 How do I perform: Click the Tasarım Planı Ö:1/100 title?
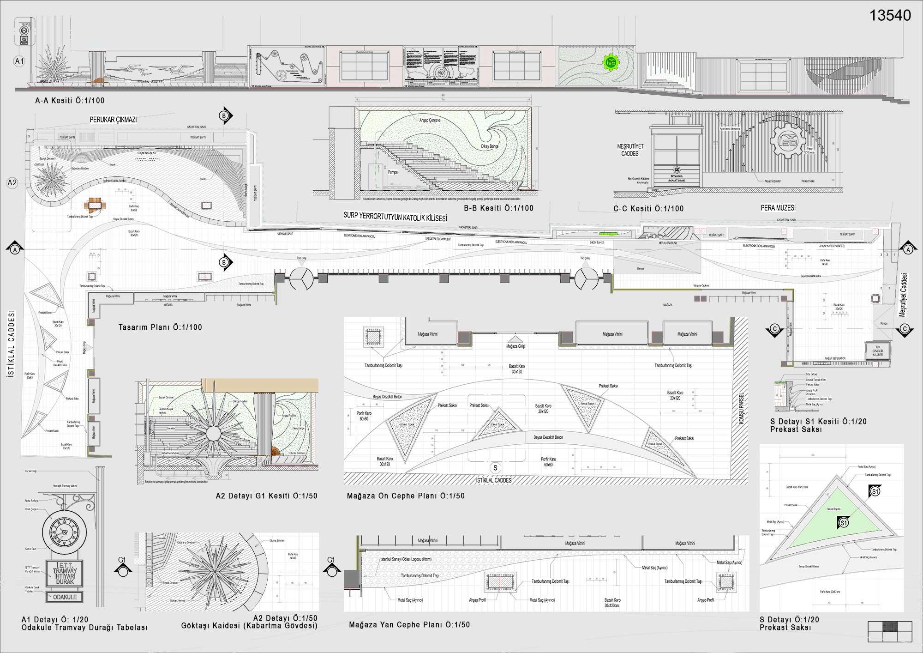click(x=160, y=327)
